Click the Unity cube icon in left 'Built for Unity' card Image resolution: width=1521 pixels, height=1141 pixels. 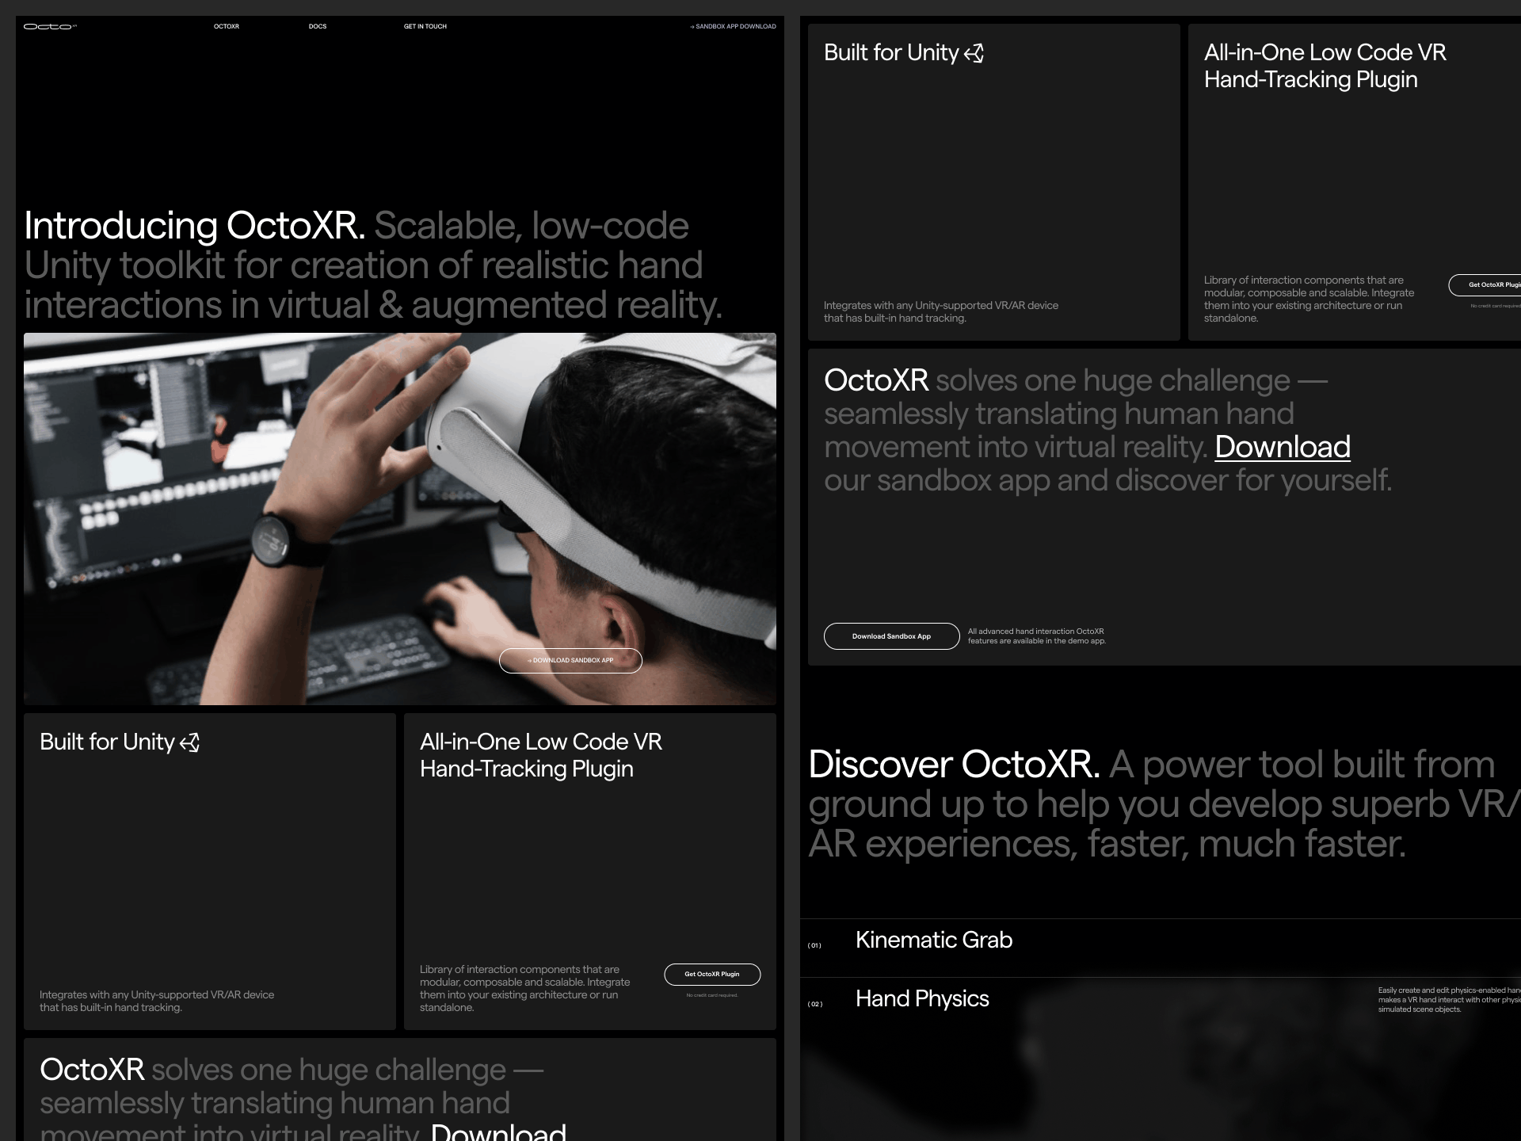click(x=189, y=742)
